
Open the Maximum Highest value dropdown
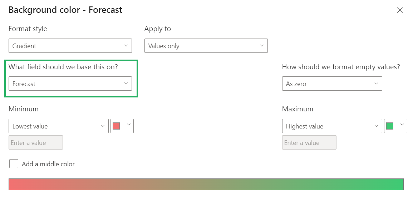click(x=332, y=126)
